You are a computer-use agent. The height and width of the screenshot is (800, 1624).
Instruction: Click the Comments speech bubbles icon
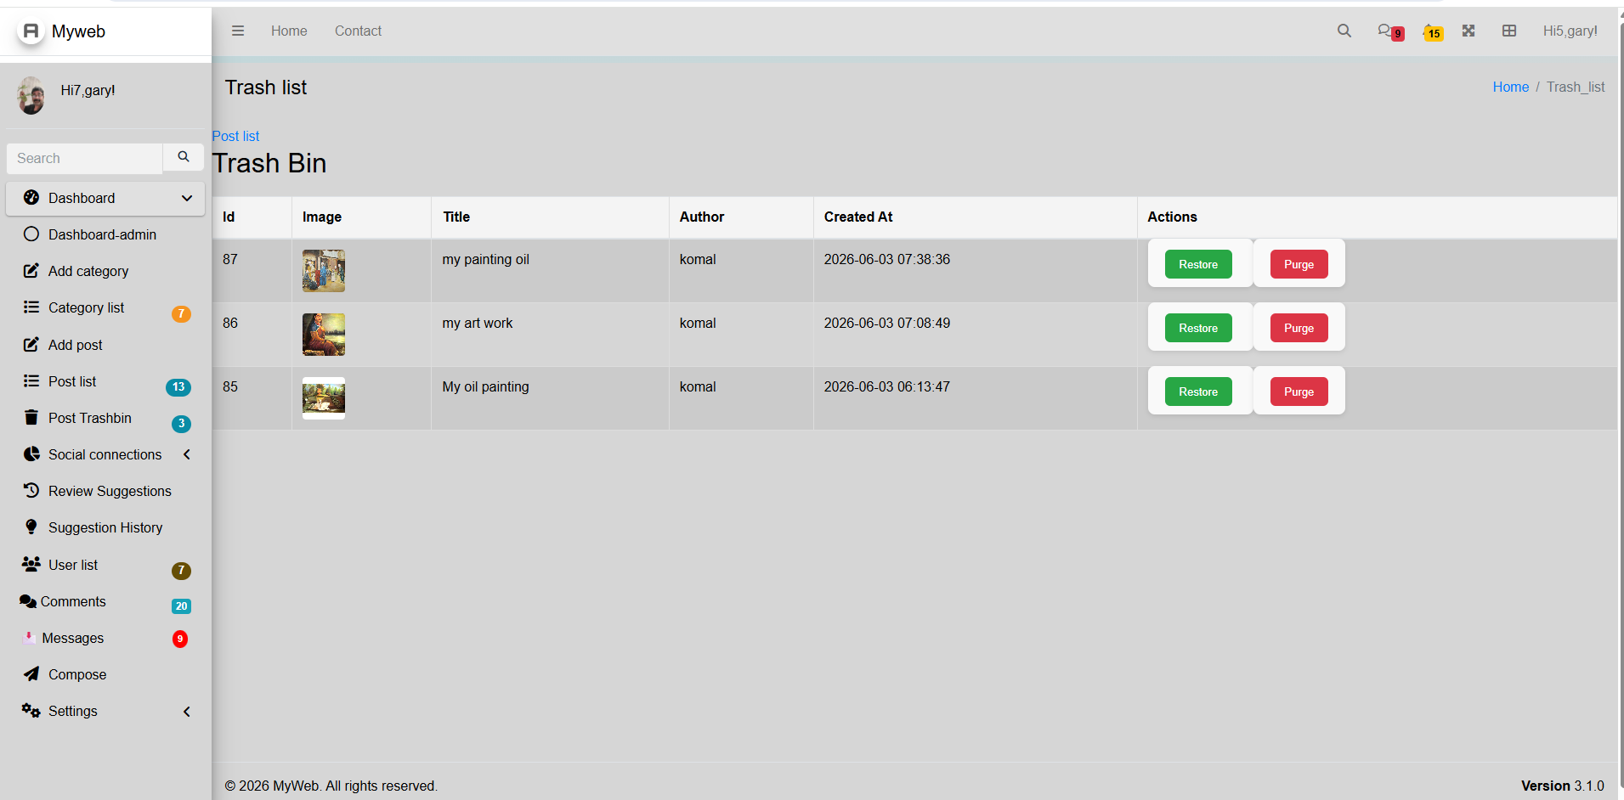pyautogui.click(x=28, y=601)
